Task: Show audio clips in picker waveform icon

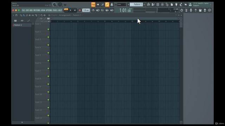Action: [x=22, y=21]
